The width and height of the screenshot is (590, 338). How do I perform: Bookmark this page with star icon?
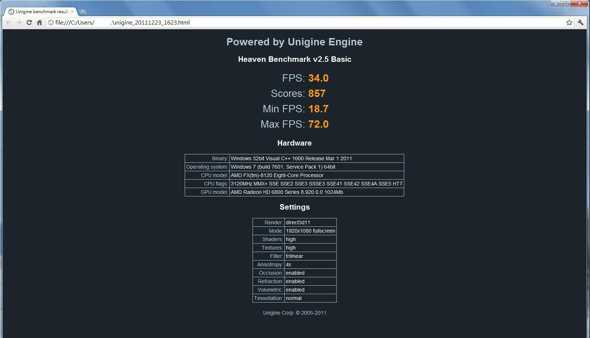[x=569, y=23]
